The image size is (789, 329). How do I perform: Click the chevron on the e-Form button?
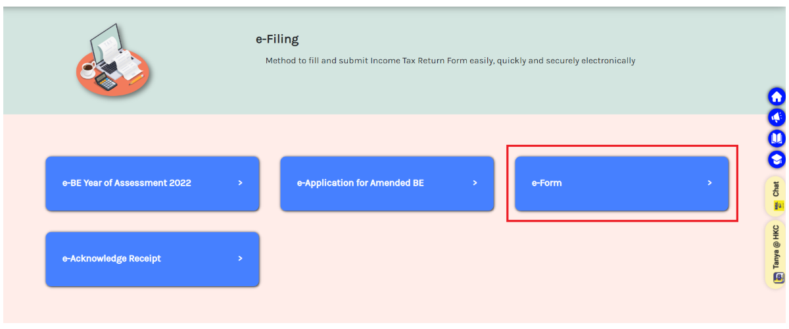pos(709,183)
